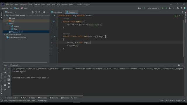The width and height of the screenshot is (187, 105).
Task: Open Search Everywhere magnifier icon
Action: (178, 8)
